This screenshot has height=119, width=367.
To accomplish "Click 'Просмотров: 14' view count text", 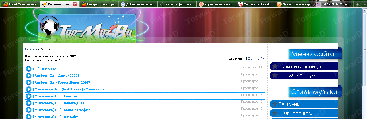I will point(251,67).
